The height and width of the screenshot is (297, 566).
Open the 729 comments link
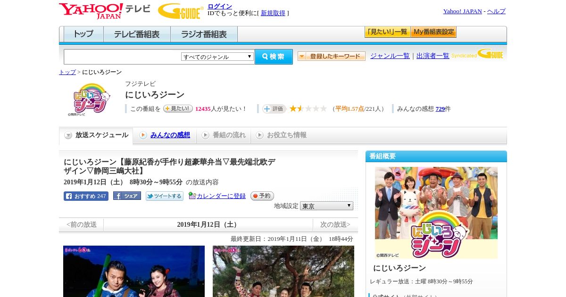point(440,109)
